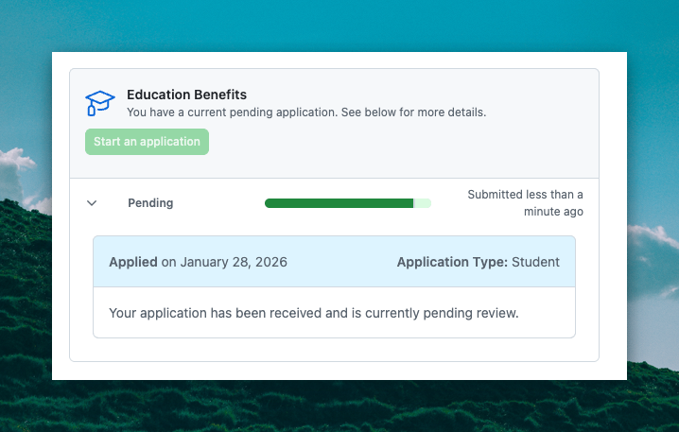Click 'You have a current pending application' text
The height and width of the screenshot is (432, 679).
(x=306, y=112)
